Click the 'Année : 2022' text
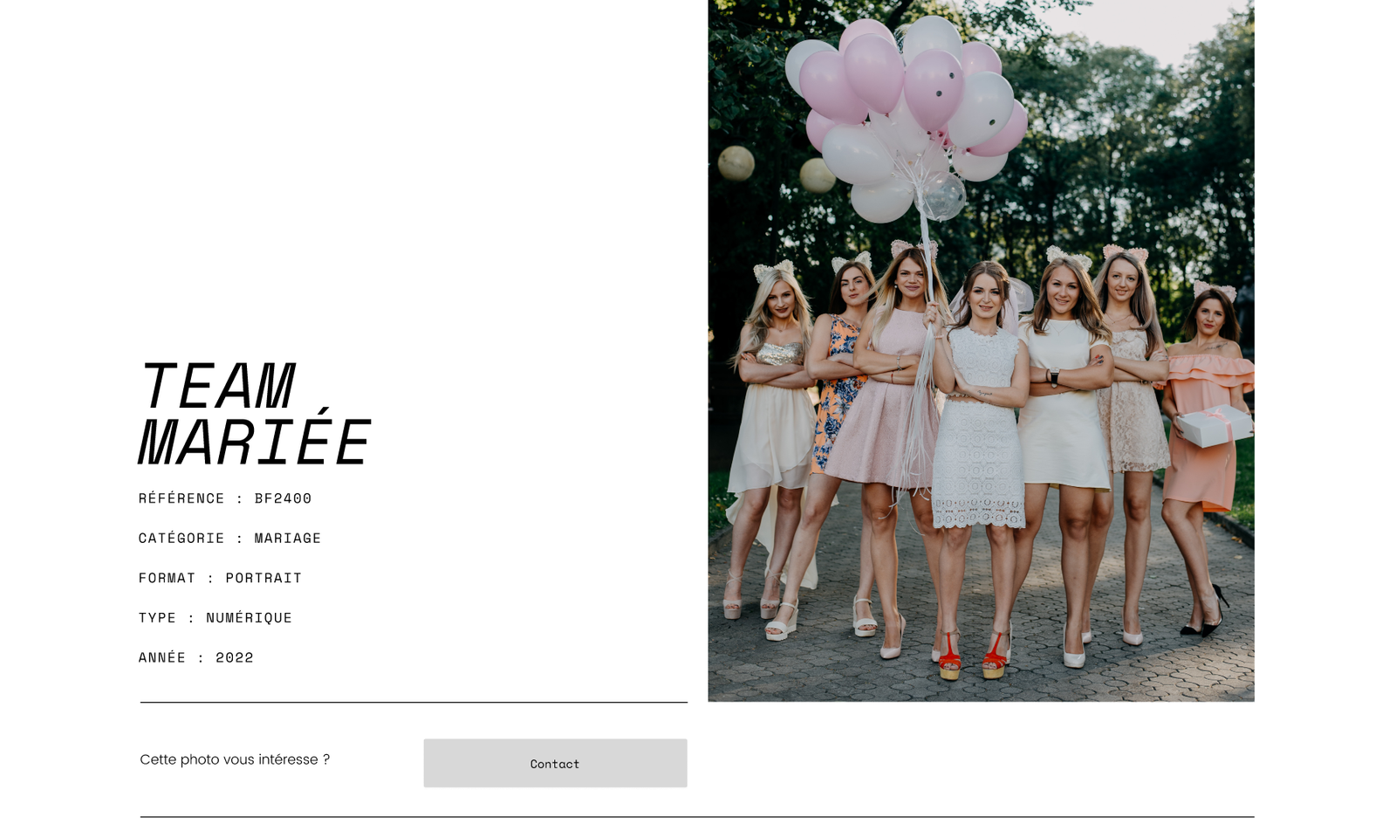 pos(196,657)
